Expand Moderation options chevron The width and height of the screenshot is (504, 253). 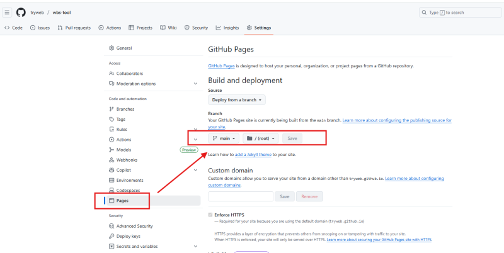pyautogui.click(x=195, y=84)
